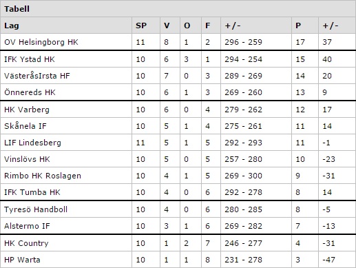Select HP Warta at table bottom
Viewport: 356px width, 268px height.
point(22,260)
